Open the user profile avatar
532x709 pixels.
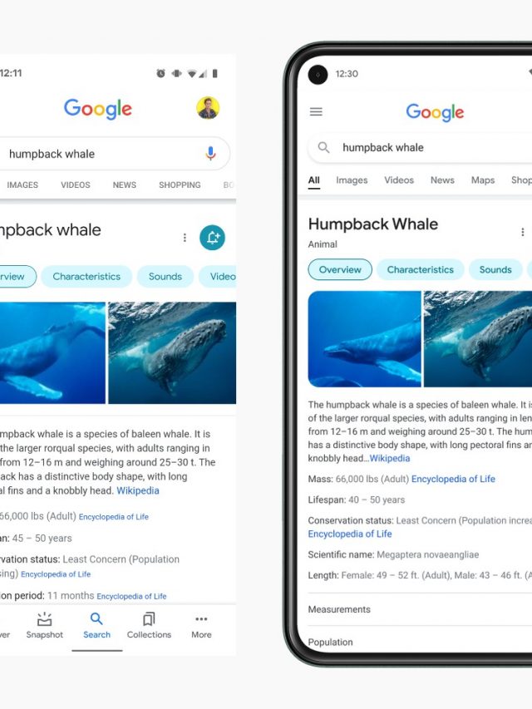tap(208, 108)
